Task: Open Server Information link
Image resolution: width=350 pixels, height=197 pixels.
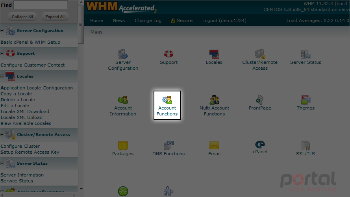Action: (x=22, y=175)
